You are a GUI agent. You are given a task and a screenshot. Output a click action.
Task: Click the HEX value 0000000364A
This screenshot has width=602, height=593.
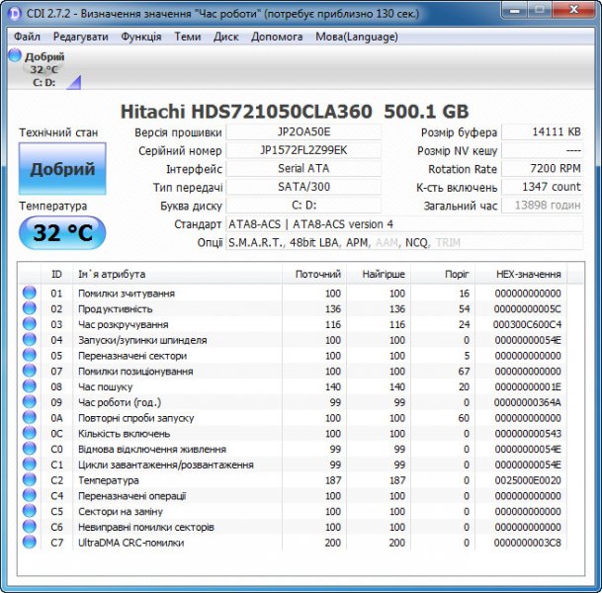528,402
